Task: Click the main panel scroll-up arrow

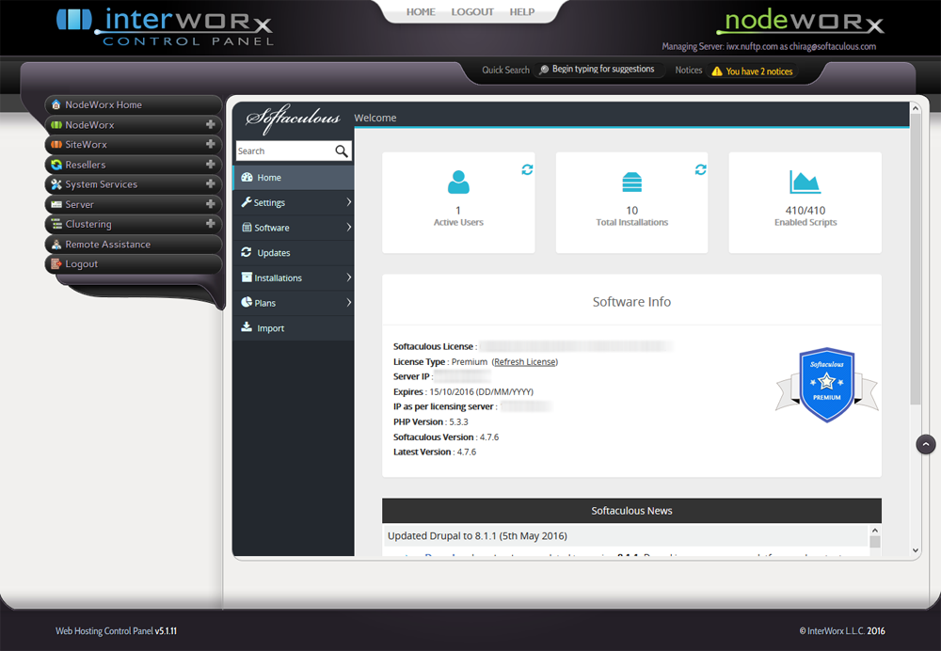Action: (x=916, y=108)
